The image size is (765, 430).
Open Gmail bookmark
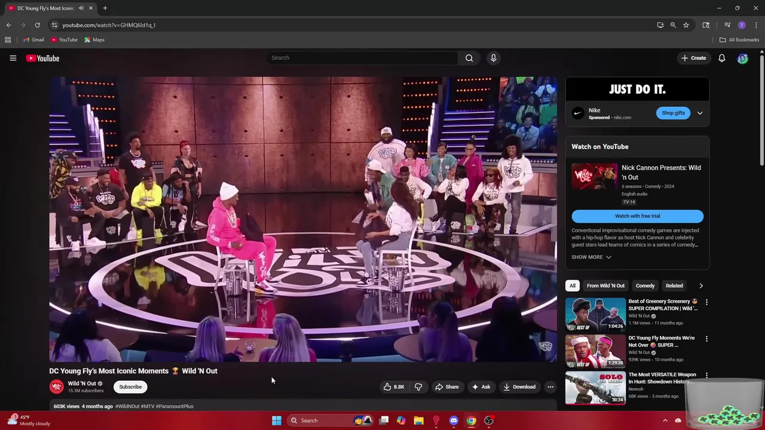tap(33, 40)
